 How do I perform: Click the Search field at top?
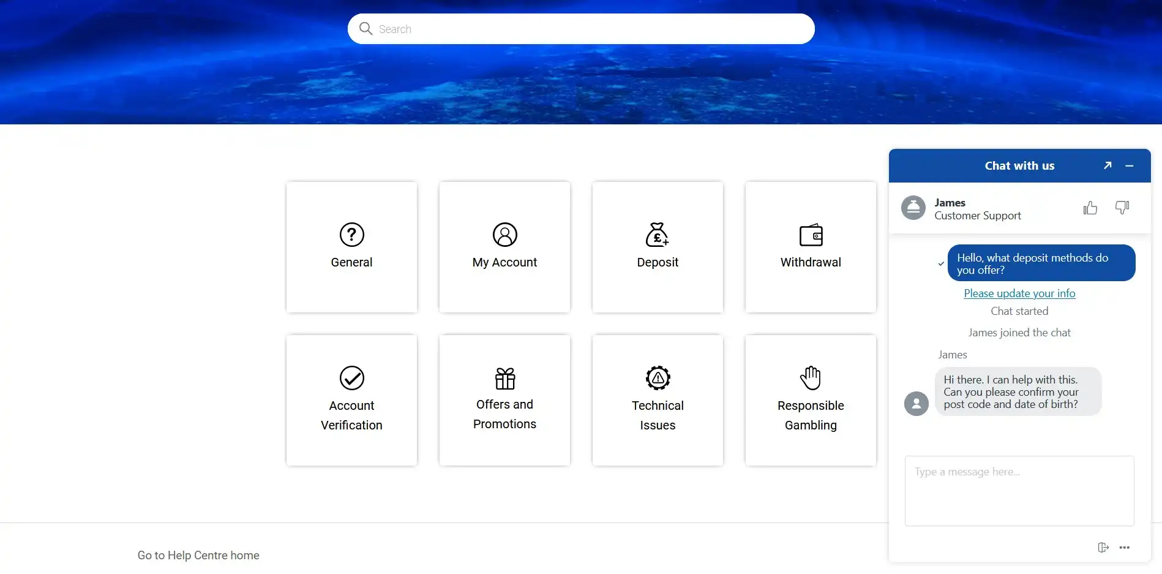pyautogui.click(x=588, y=29)
